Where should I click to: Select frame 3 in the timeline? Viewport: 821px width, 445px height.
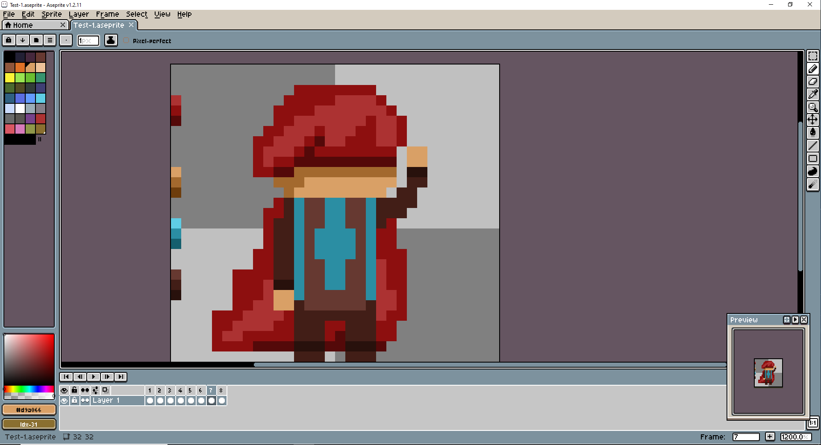pos(170,390)
